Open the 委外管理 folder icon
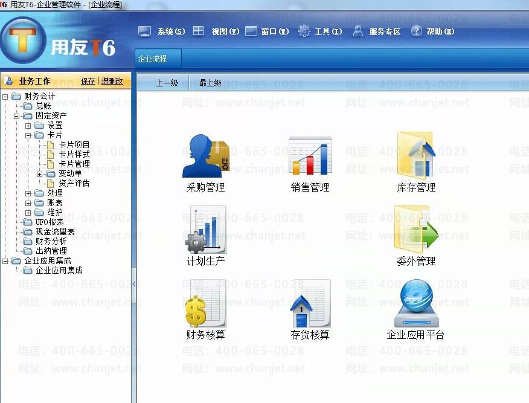 pos(416,230)
